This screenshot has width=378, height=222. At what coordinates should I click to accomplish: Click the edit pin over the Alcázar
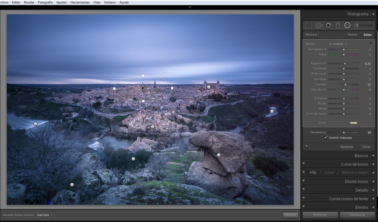[x=209, y=87]
